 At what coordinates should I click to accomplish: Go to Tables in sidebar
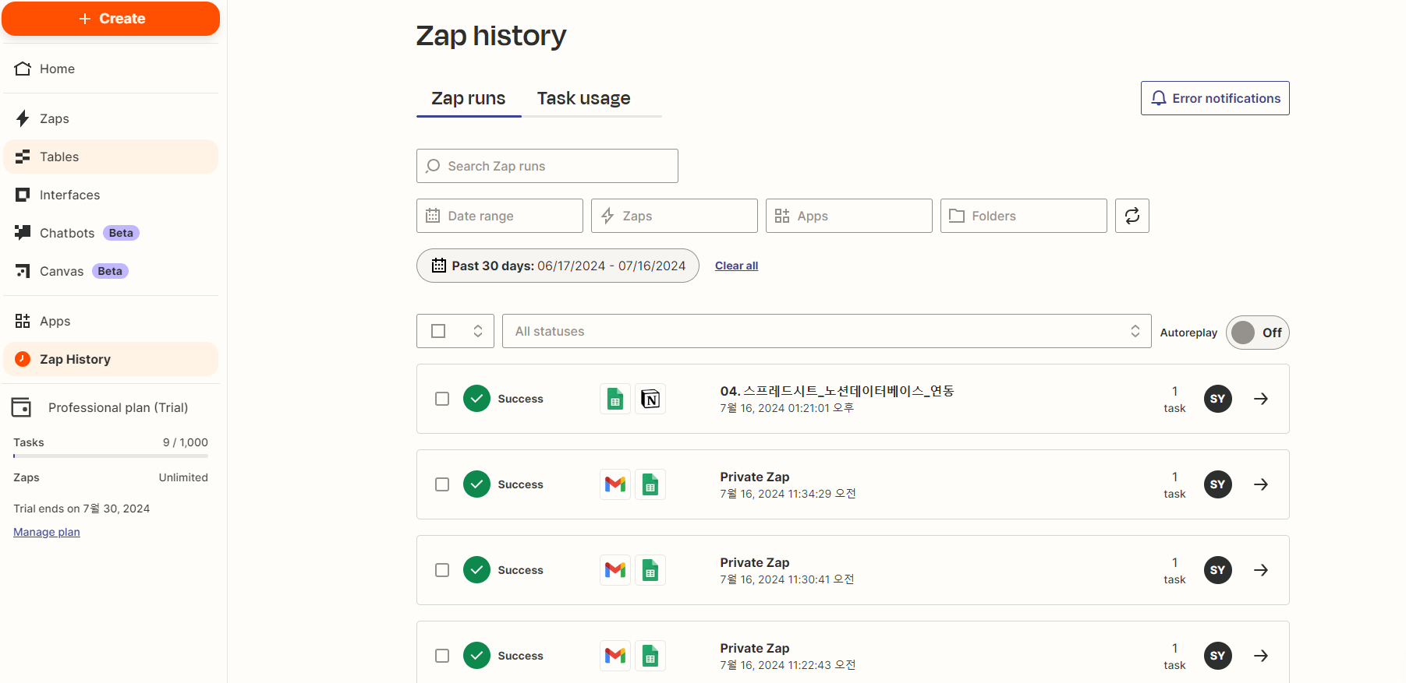click(x=111, y=157)
